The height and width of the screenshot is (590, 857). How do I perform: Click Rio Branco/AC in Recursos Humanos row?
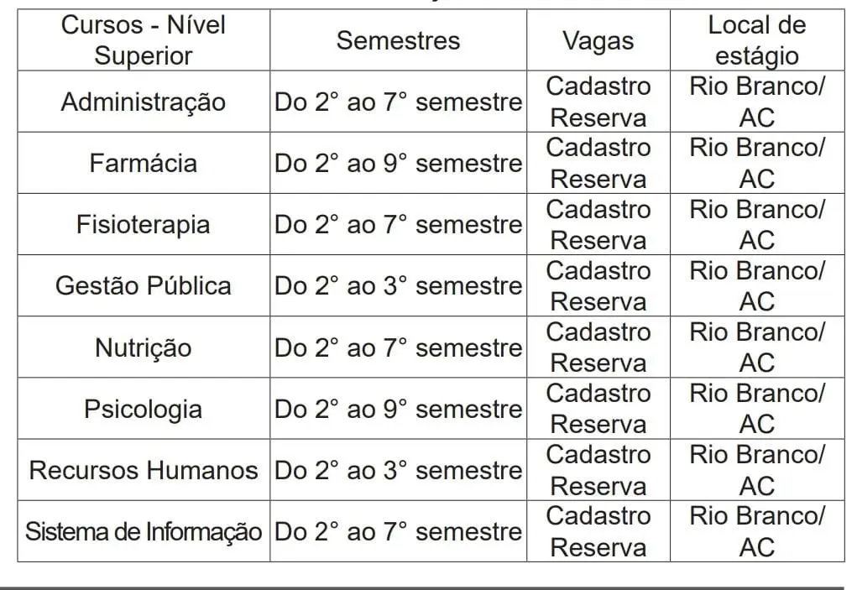point(756,470)
